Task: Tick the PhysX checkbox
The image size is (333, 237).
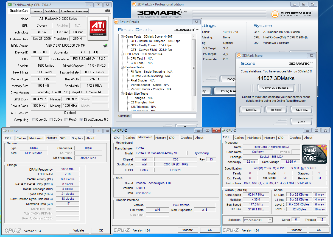Action: coord(66,120)
